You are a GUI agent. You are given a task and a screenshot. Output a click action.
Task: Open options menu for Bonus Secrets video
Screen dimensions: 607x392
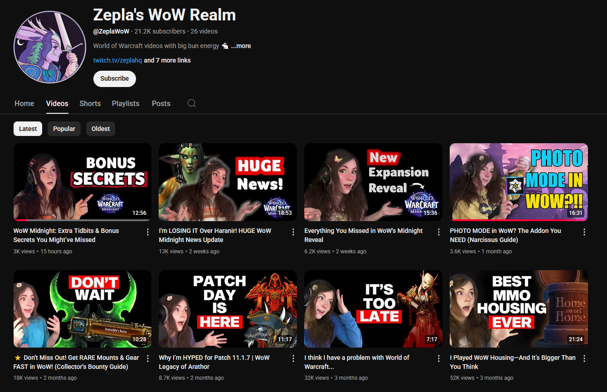[148, 232]
